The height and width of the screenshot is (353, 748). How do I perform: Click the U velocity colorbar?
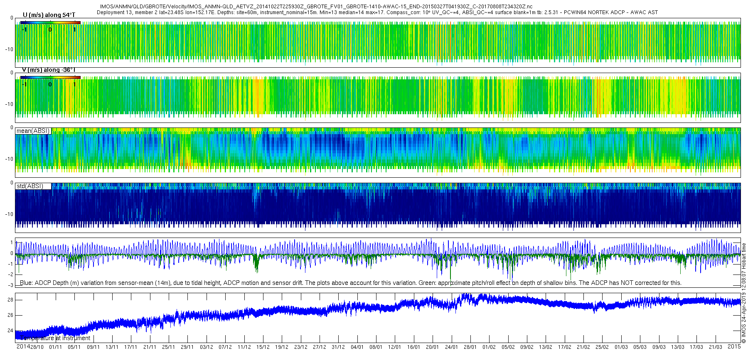(x=50, y=22)
